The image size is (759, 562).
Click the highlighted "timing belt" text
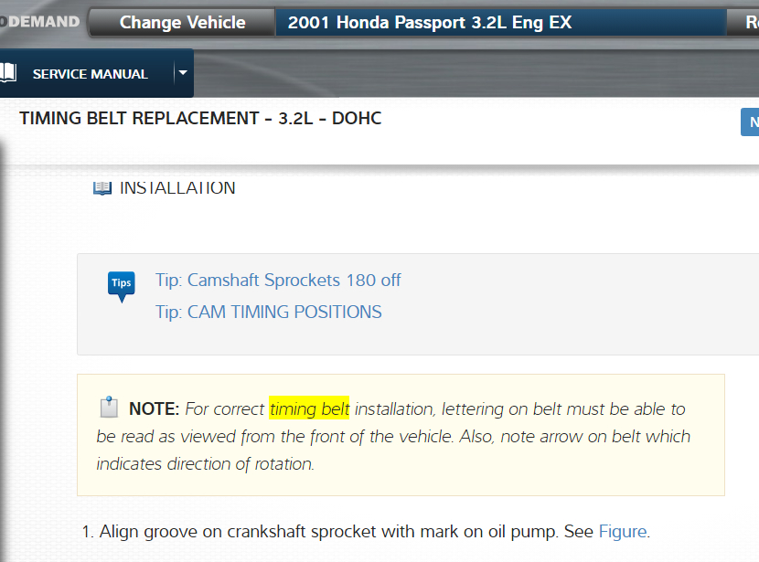pyautogui.click(x=309, y=408)
